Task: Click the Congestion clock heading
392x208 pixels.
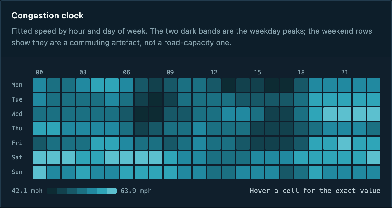Action: (48, 16)
